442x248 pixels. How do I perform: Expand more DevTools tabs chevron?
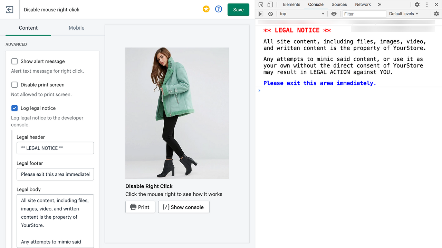(x=379, y=4)
